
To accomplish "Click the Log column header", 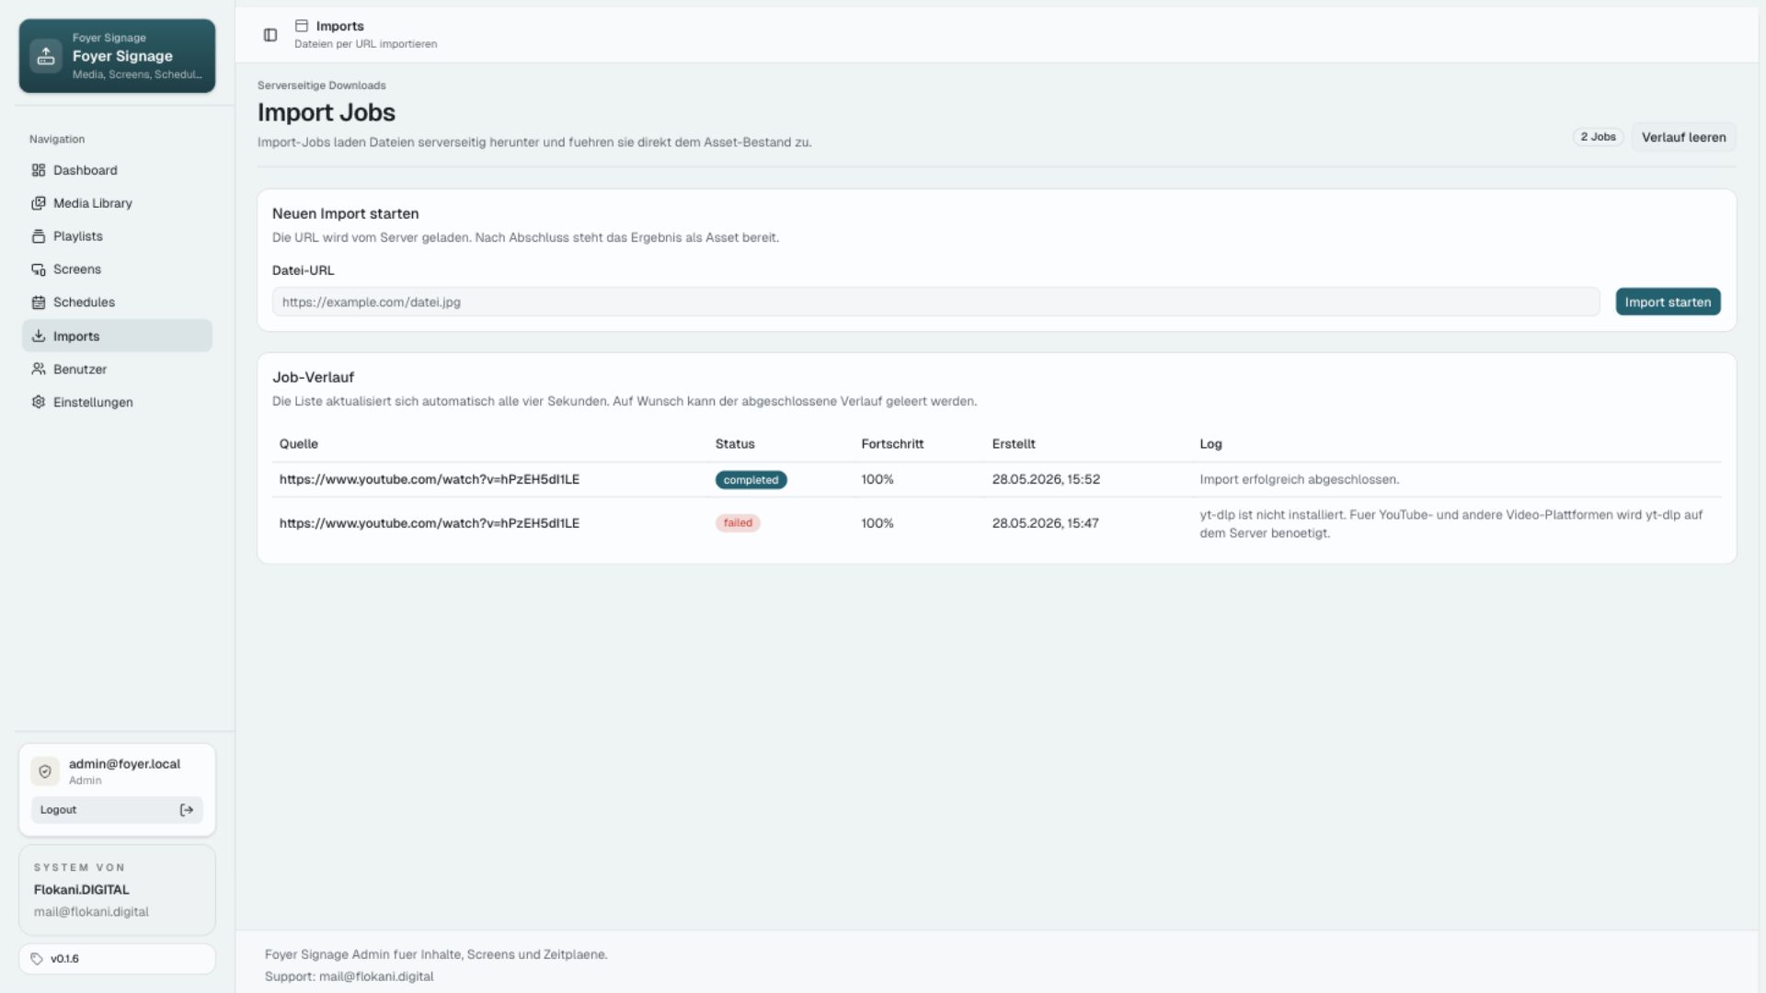I will tap(1210, 444).
